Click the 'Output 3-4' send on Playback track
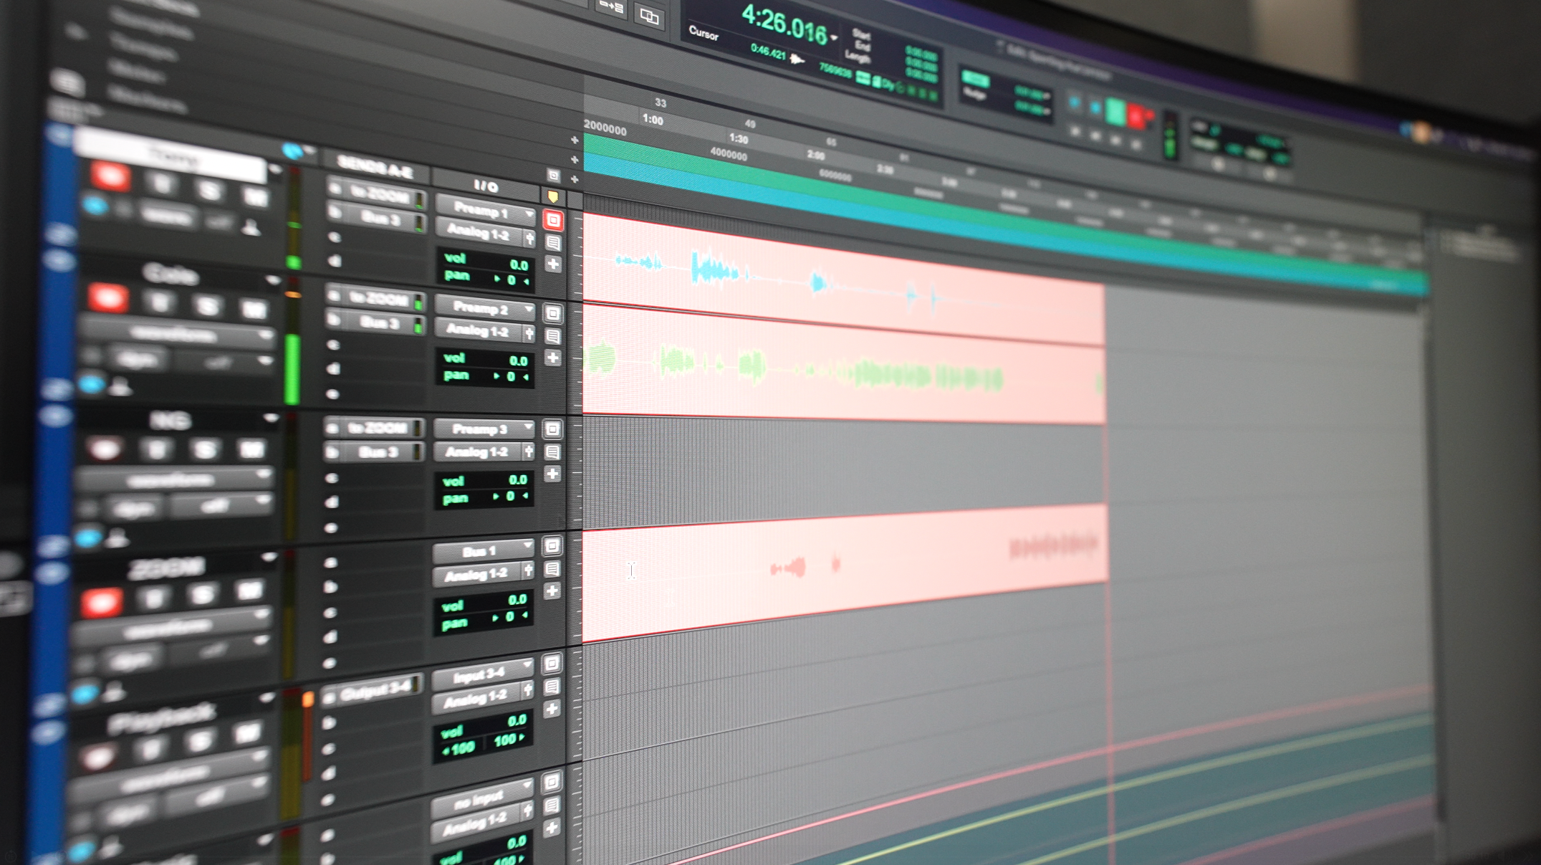The width and height of the screenshot is (1541, 865). [x=372, y=691]
